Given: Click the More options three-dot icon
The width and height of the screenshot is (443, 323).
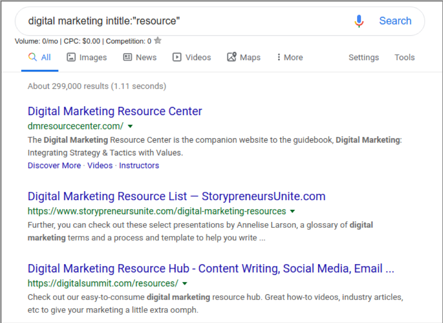Looking at the screenshot, I should point(278,57).
